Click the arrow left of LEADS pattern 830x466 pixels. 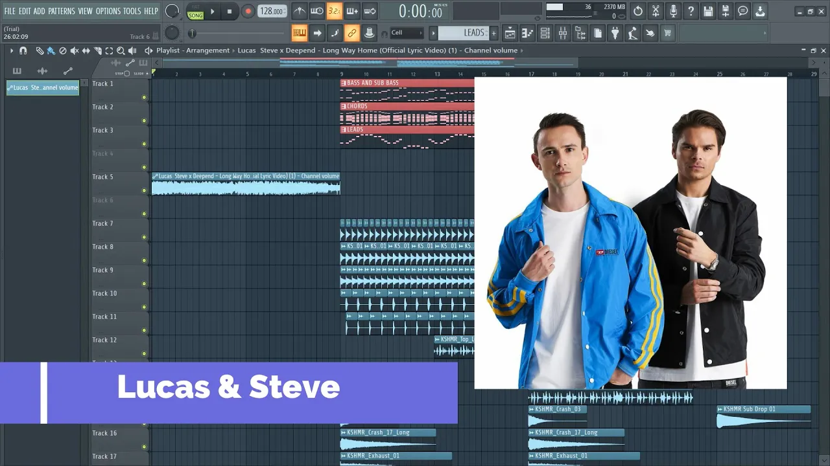point(434,33)
